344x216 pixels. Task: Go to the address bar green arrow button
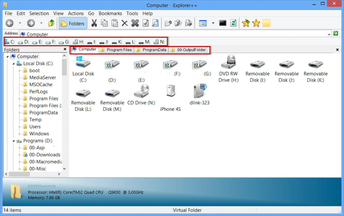pos(336,33)
